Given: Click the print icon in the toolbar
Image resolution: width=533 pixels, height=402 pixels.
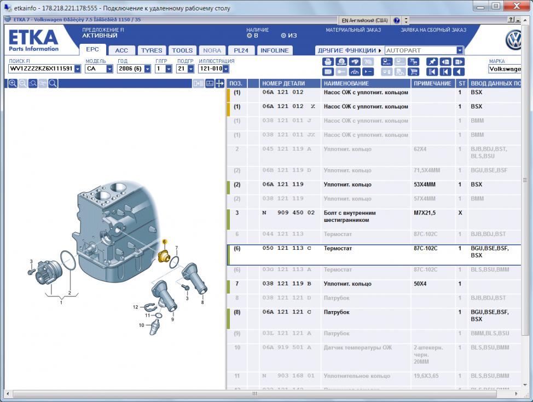Looking at the screenshot, I should click(x=328, y=62).
